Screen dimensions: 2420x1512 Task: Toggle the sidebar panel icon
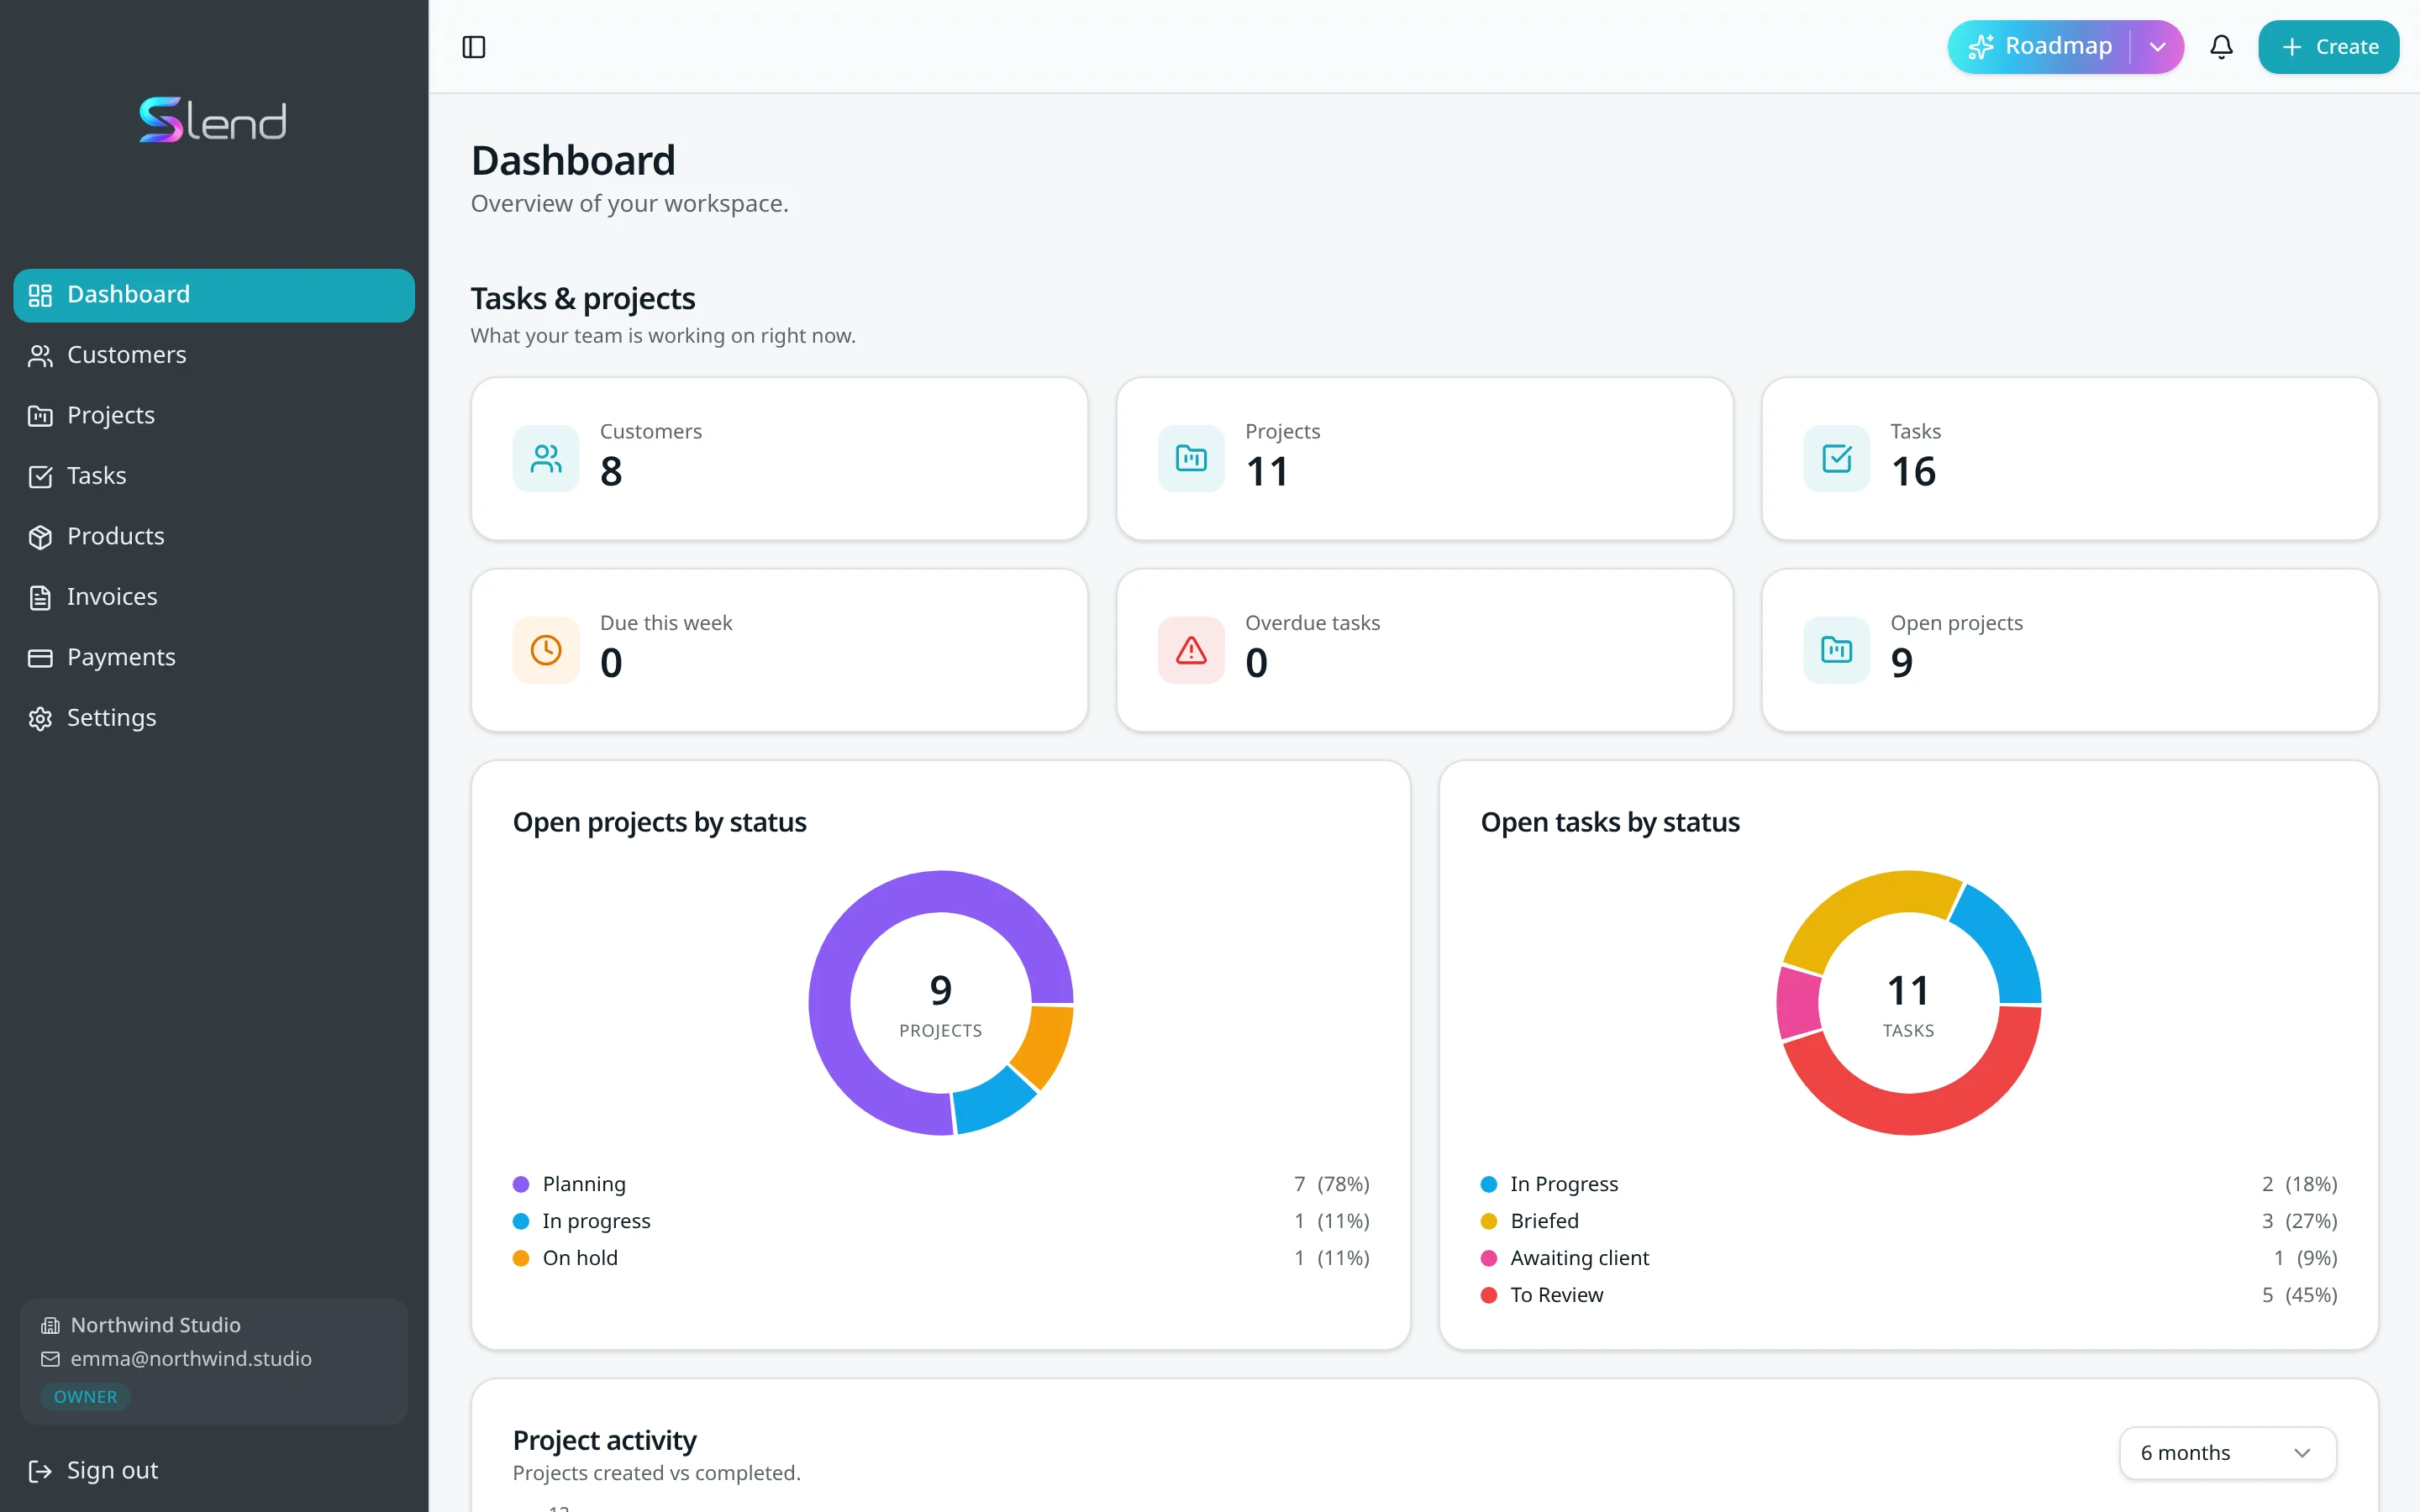474,47
